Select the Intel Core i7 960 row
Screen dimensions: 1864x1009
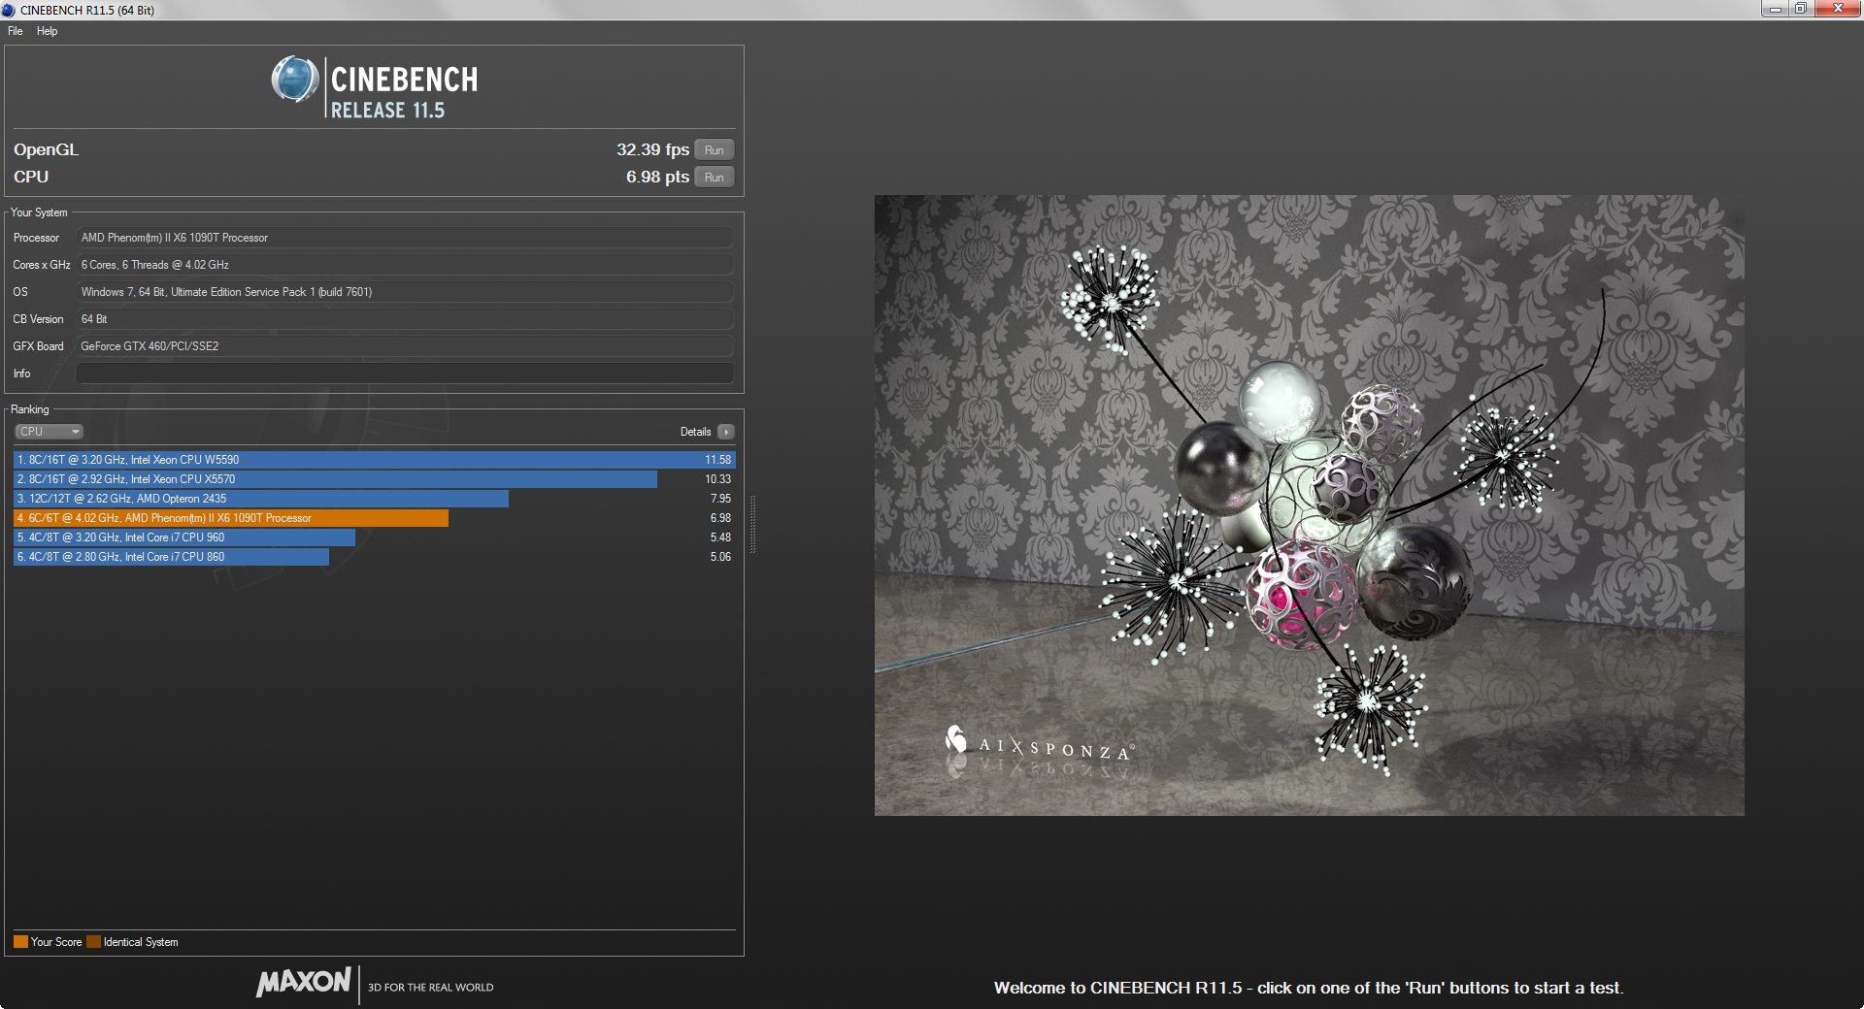pos(184,537)
